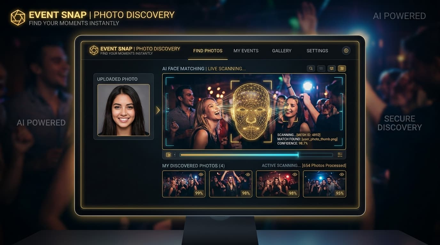The width and height of the screenshot is (440, 245).
Task: Toggle the eye icon on the 99% photo
Action: click(x=201, y=174)
